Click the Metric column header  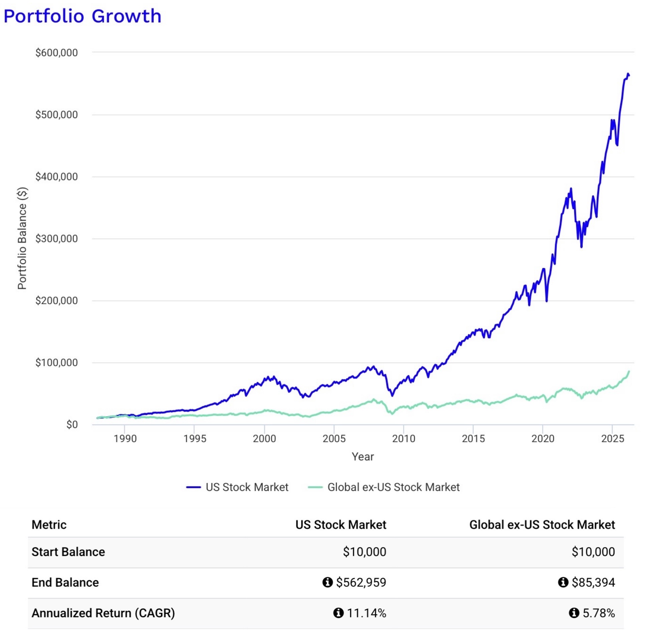[49, 525]
